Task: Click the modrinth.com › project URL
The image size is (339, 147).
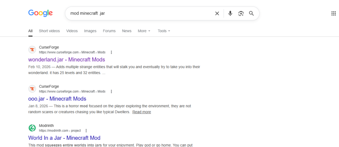Action: click(60, 130)
